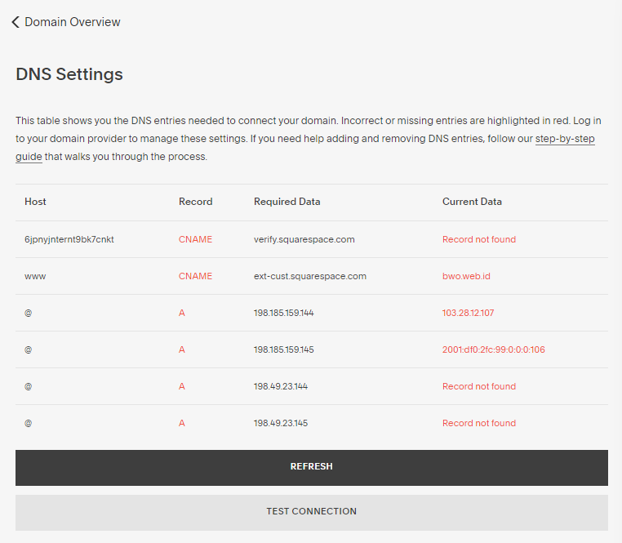Click Record not found in 198.49.23.144 row

pos(479,386)
